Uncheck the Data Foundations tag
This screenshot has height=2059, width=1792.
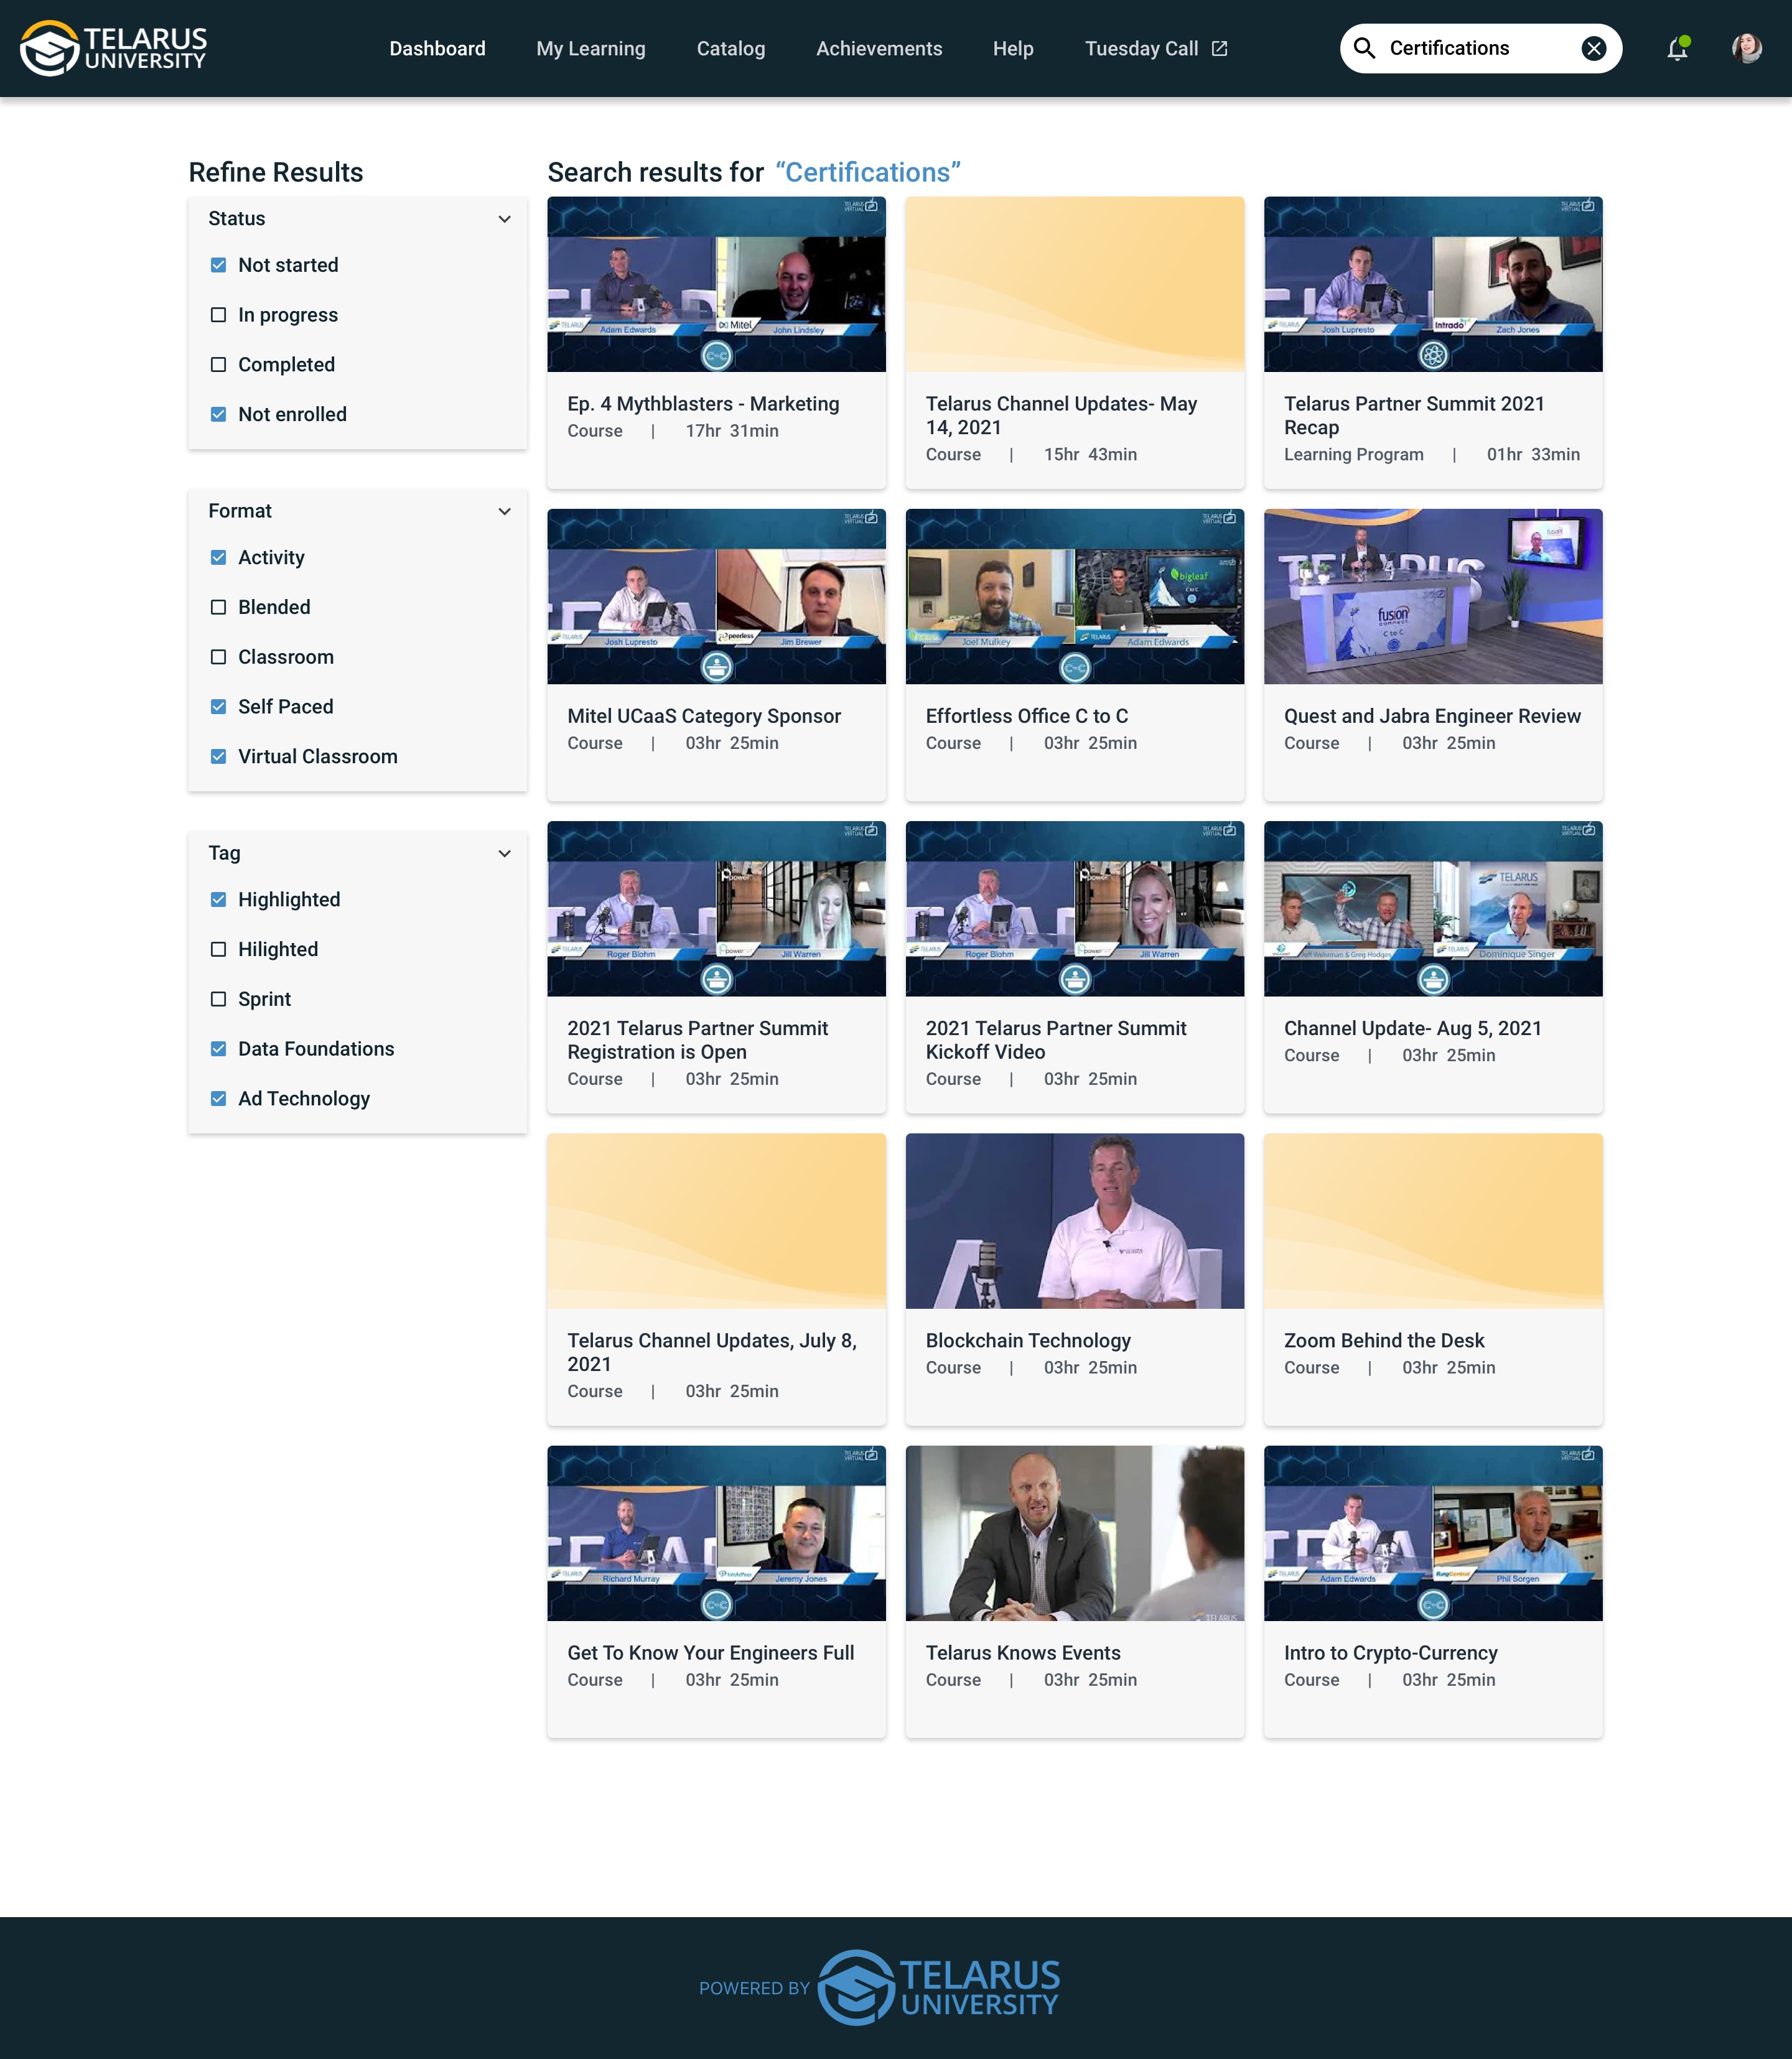pyautogui.click(x=218, y=1049)
